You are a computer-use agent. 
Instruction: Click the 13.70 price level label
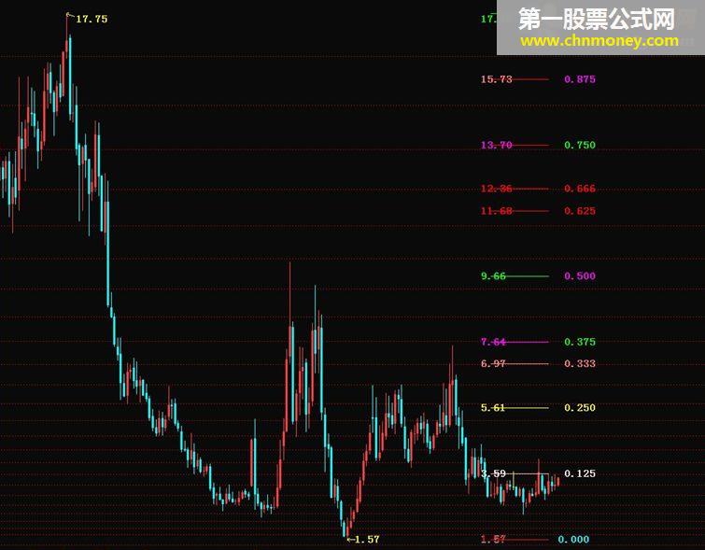pos(497,146)
